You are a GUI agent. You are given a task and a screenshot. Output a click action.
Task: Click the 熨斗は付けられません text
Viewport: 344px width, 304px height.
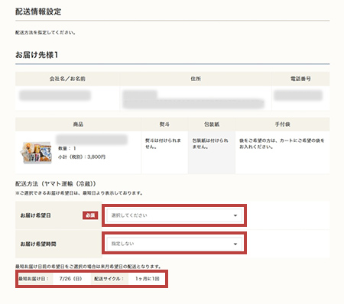pyautogui.click(x=163, y=144)
